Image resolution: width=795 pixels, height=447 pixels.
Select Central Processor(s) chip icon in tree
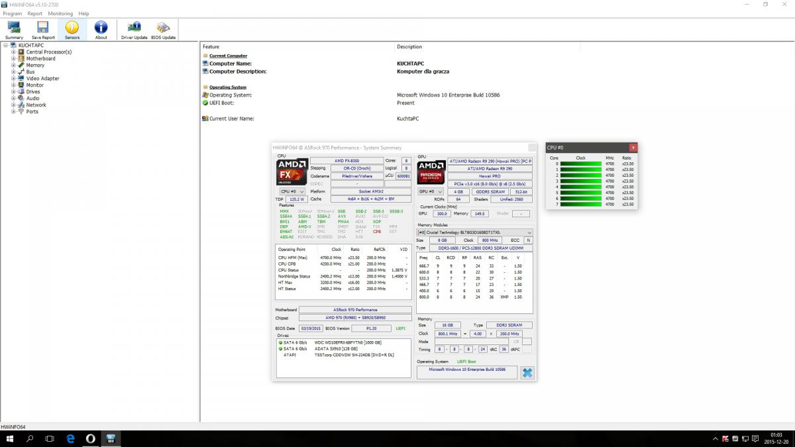pos(21,52)
